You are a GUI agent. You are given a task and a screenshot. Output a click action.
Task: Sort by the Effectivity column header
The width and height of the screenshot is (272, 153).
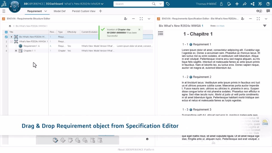coord(72,32)
